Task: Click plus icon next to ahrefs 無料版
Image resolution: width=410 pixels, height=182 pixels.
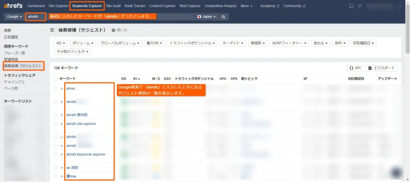Action: (x=61, y=115)
